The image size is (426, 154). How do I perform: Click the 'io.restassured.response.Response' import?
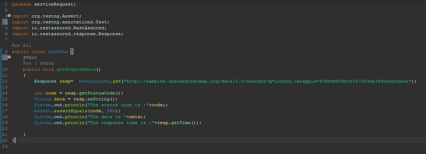click(76, 34)
